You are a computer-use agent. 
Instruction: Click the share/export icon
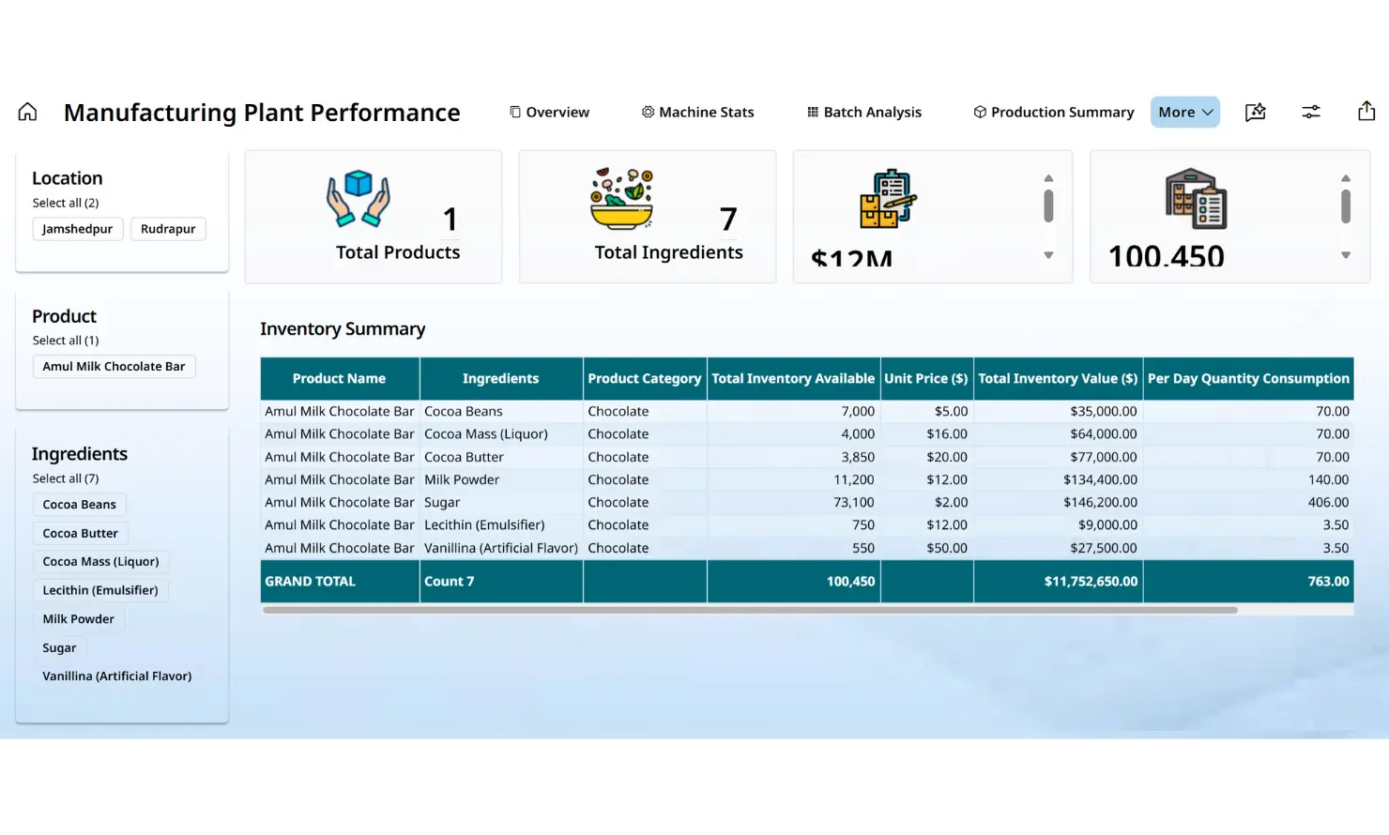coord(1366,111)
